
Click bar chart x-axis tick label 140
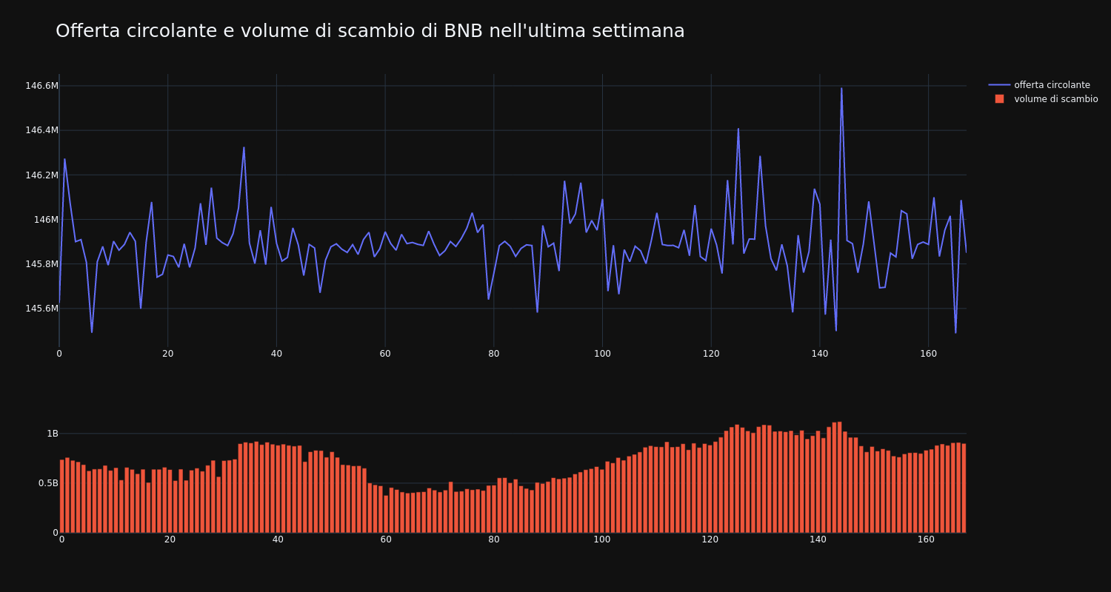pyautogui.click(x=818, y=539)
